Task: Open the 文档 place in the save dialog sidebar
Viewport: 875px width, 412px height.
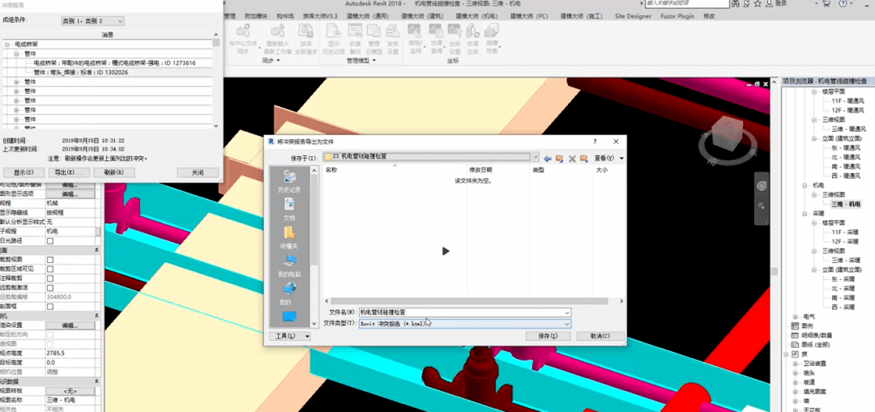Action: (289, 209)
